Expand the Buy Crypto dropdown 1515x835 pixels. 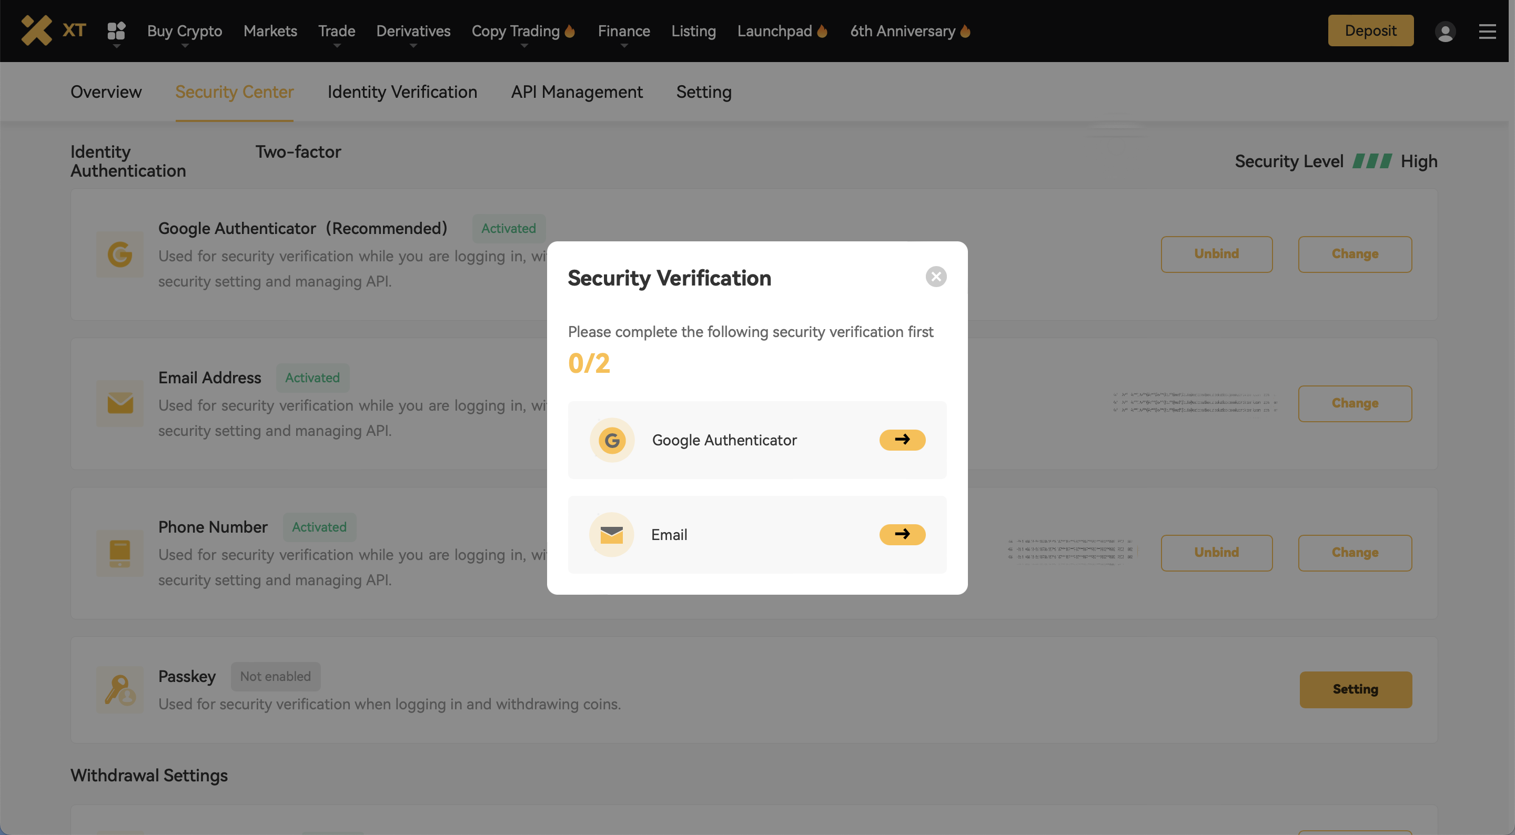click(184, 31)
